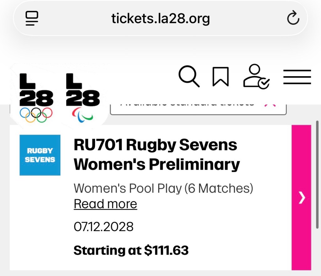This screenshot has width=321, height=276.
Task: Click the Women's Pool Play description text
Action: (163, 188)
